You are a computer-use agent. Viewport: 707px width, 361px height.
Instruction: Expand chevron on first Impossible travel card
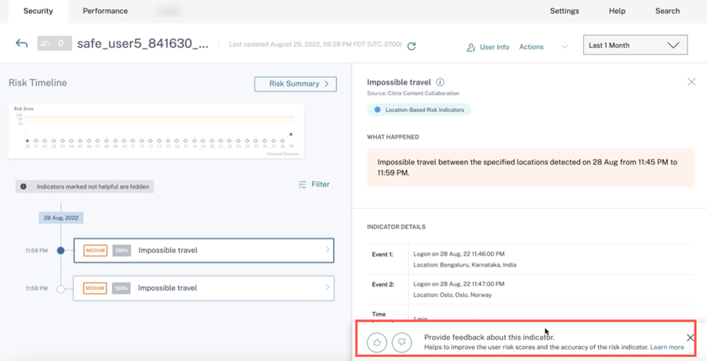(328, 249)
